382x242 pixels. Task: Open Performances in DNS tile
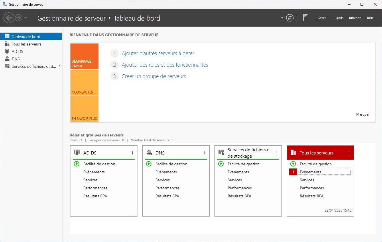point(168,188)
